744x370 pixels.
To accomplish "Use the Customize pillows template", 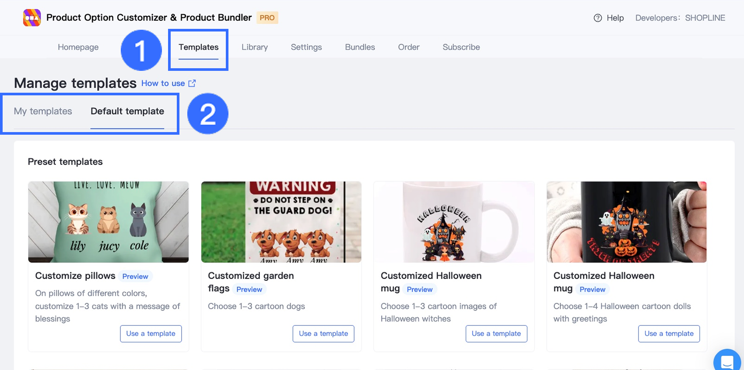I will click(151, 334).
